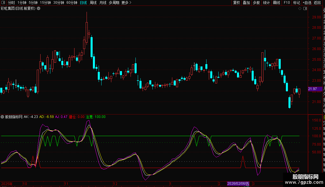The width and height of the screenshot is (325, 187).
Task: Open the 多股 multi-stock view
Action: pos(256,3)
